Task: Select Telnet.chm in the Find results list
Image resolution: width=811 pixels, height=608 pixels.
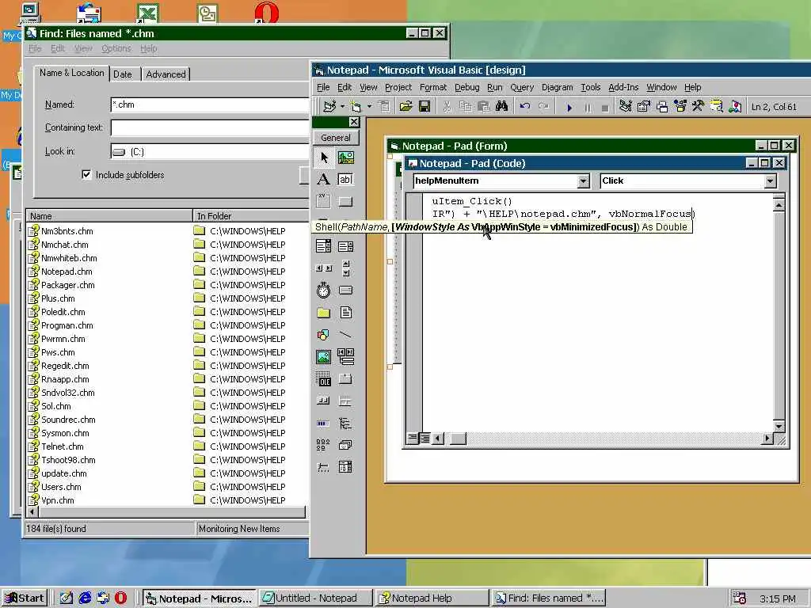Action: click(62, 446)
